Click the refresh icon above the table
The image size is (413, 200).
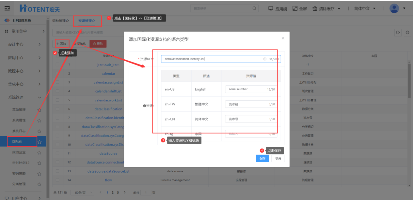pyautogui.click(x=398, y=32)
